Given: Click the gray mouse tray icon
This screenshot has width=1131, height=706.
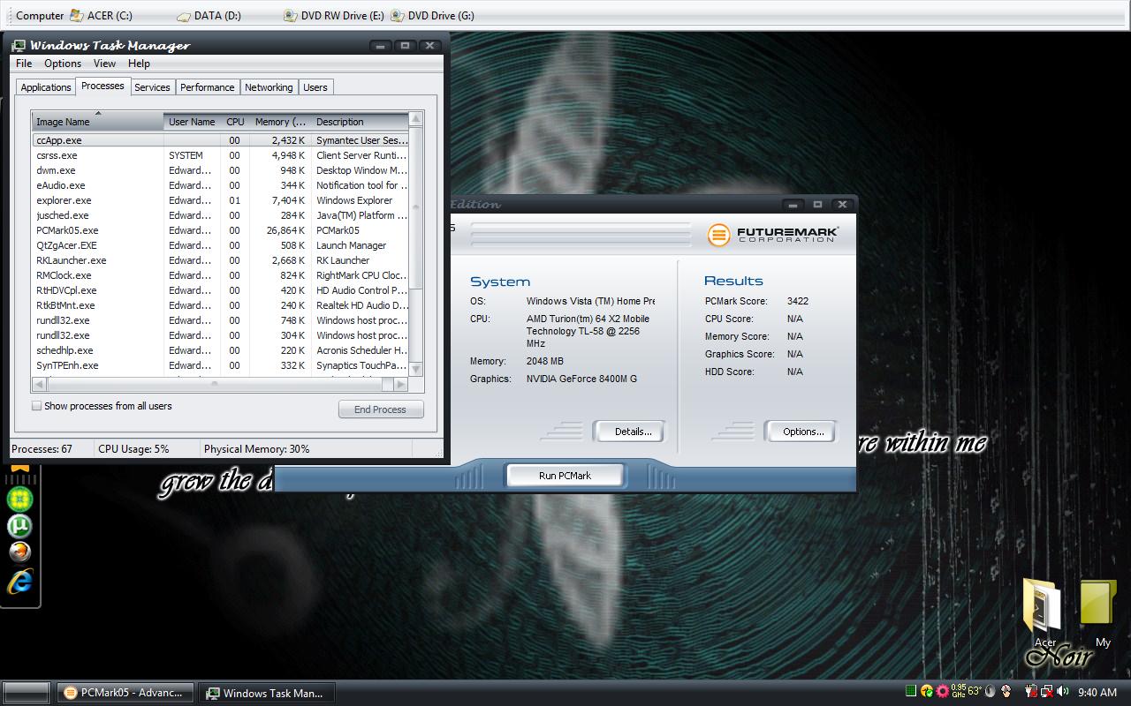Looking at the screenshot, I should pos(990,692).
